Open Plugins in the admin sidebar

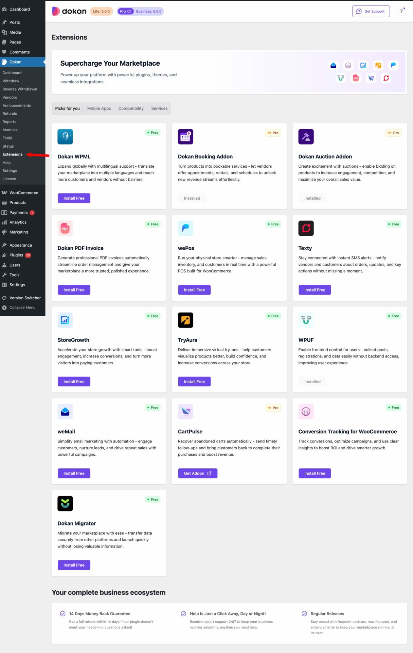pos(22,255)
